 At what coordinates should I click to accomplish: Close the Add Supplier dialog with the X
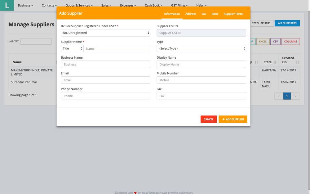click(x=248, y=8)
